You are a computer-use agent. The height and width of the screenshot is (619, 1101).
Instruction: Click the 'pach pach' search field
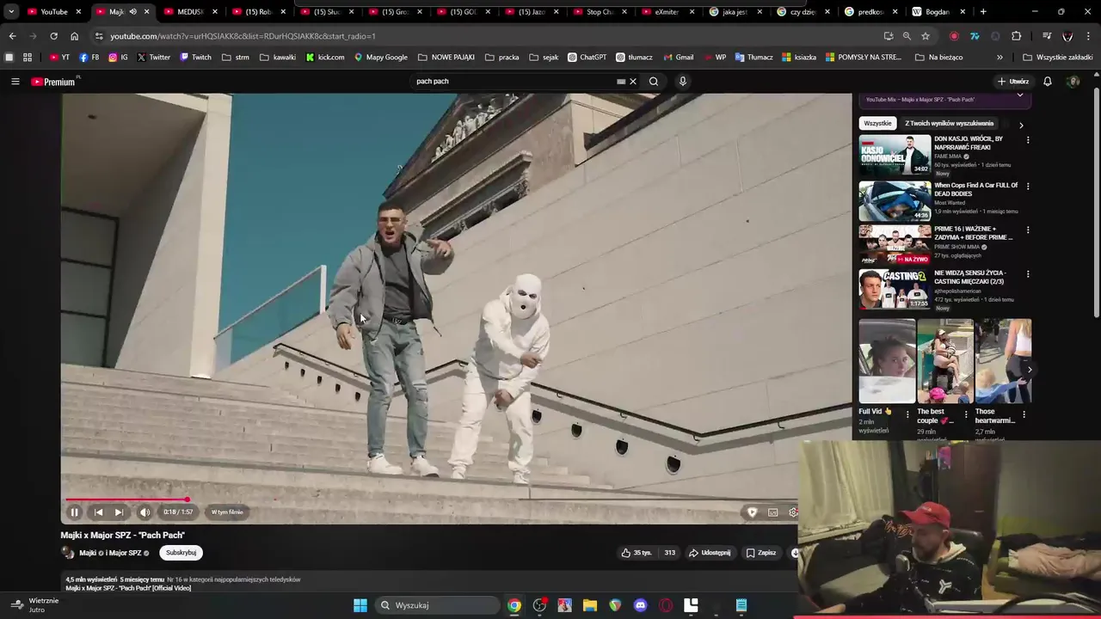513,82
